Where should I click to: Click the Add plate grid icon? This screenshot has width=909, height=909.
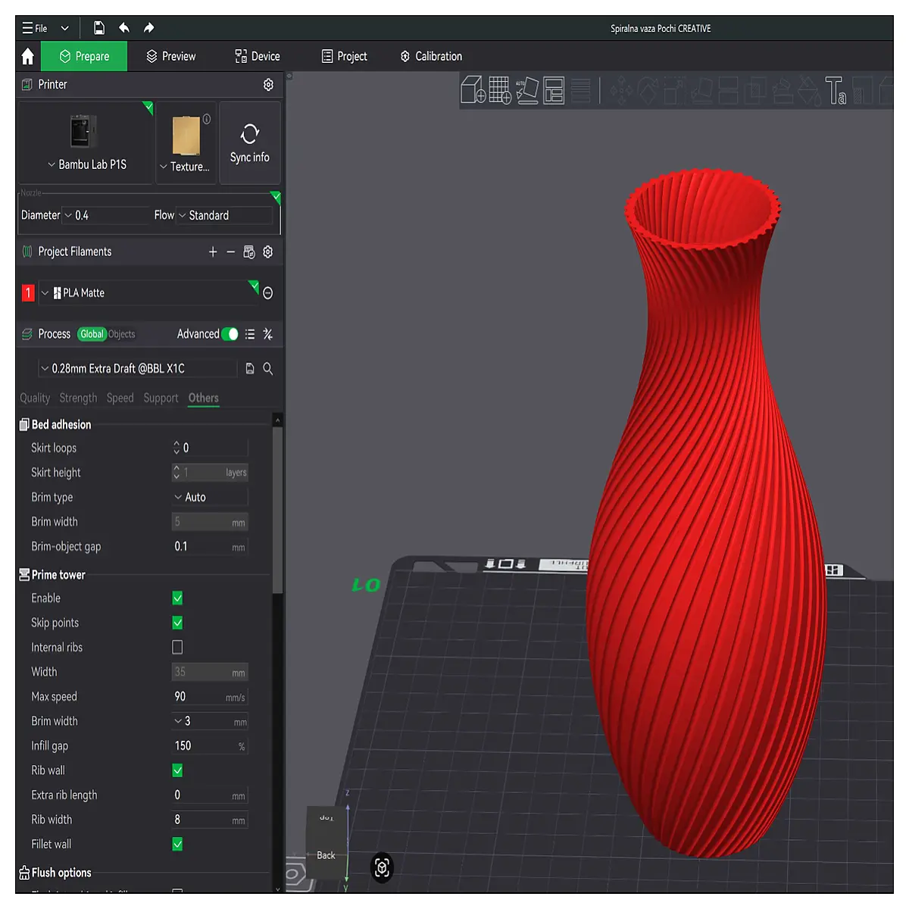point(500,90)
